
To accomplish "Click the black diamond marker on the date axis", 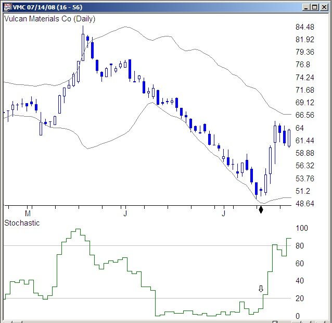I will click(x=261, y=209).
